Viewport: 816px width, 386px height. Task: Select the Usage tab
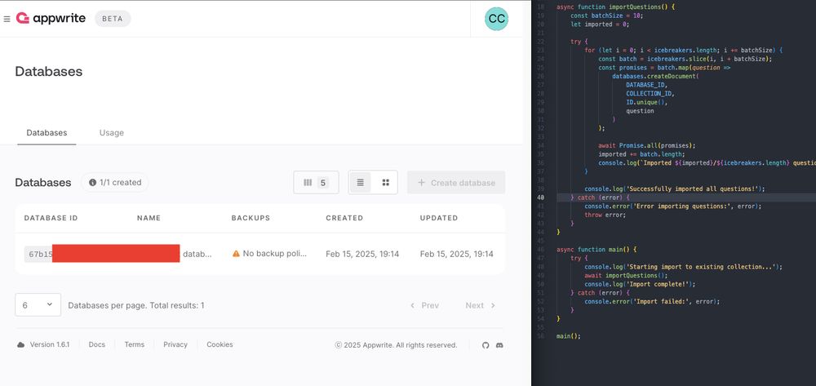tap(111, 133)
